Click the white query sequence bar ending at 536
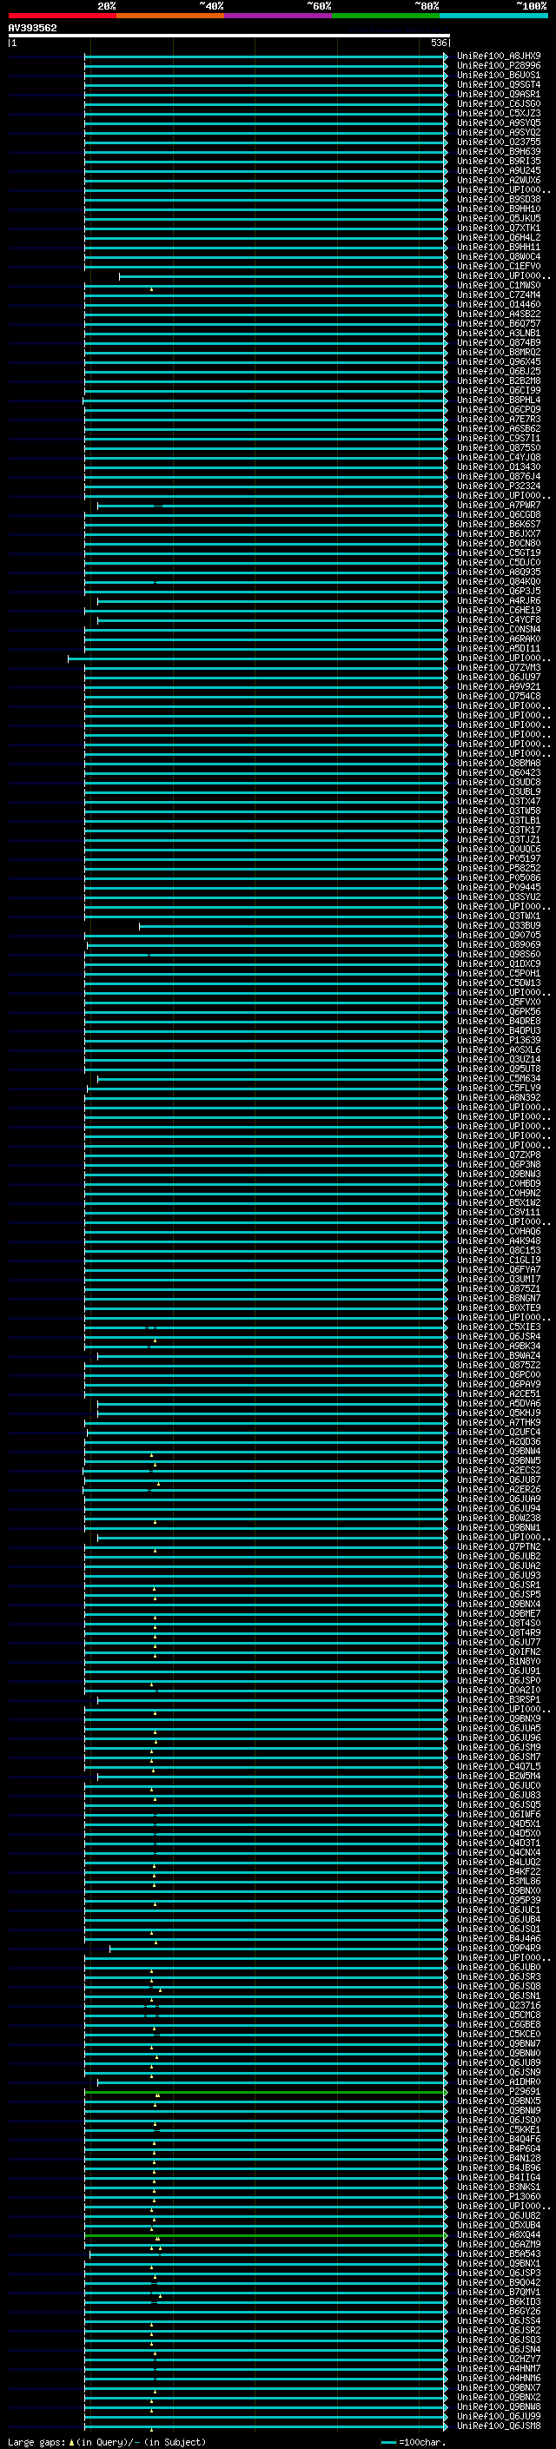556x2449 pixels. point(229,35)
